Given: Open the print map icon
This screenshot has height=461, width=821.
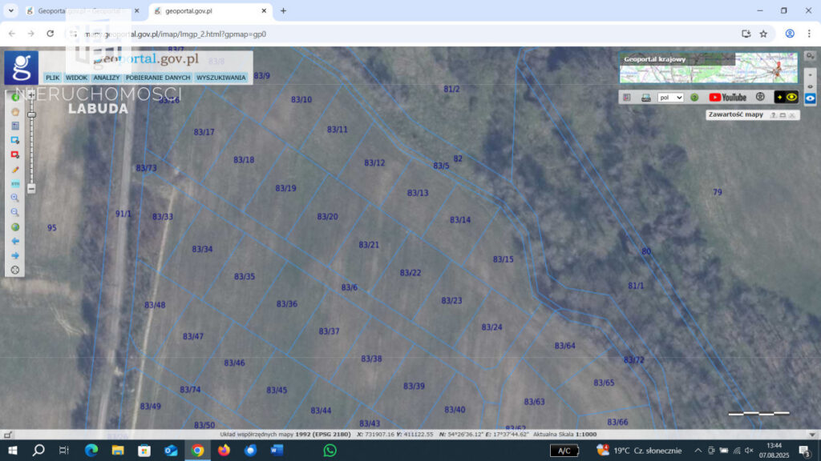Looking at the screenshot, I should pyautogui.click(x=646, y=97).
